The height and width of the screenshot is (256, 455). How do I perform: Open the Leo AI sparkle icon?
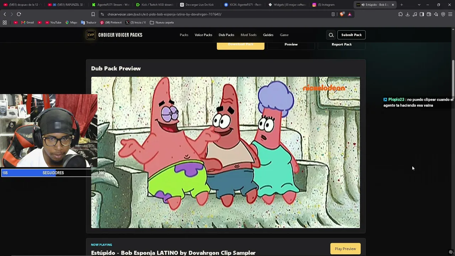(x=436, y=14)
